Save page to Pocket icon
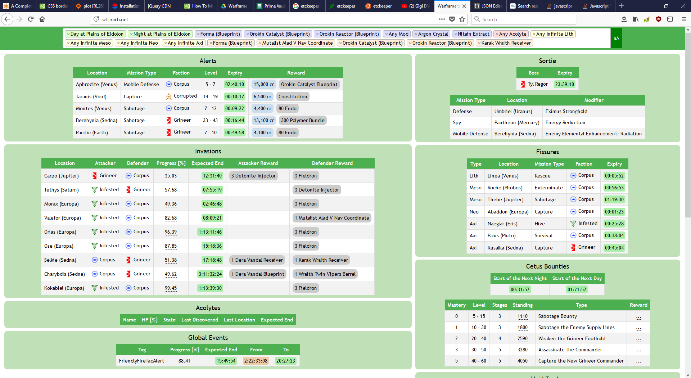Image resolution: width=691 pixels, height=378 pixels. tap(452, 19)
